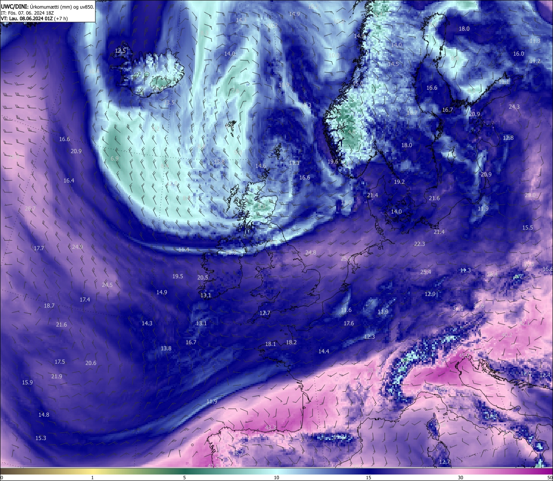Click the 19.5 value on the map
The image size is (553, 481).
(x=178, y=276)
